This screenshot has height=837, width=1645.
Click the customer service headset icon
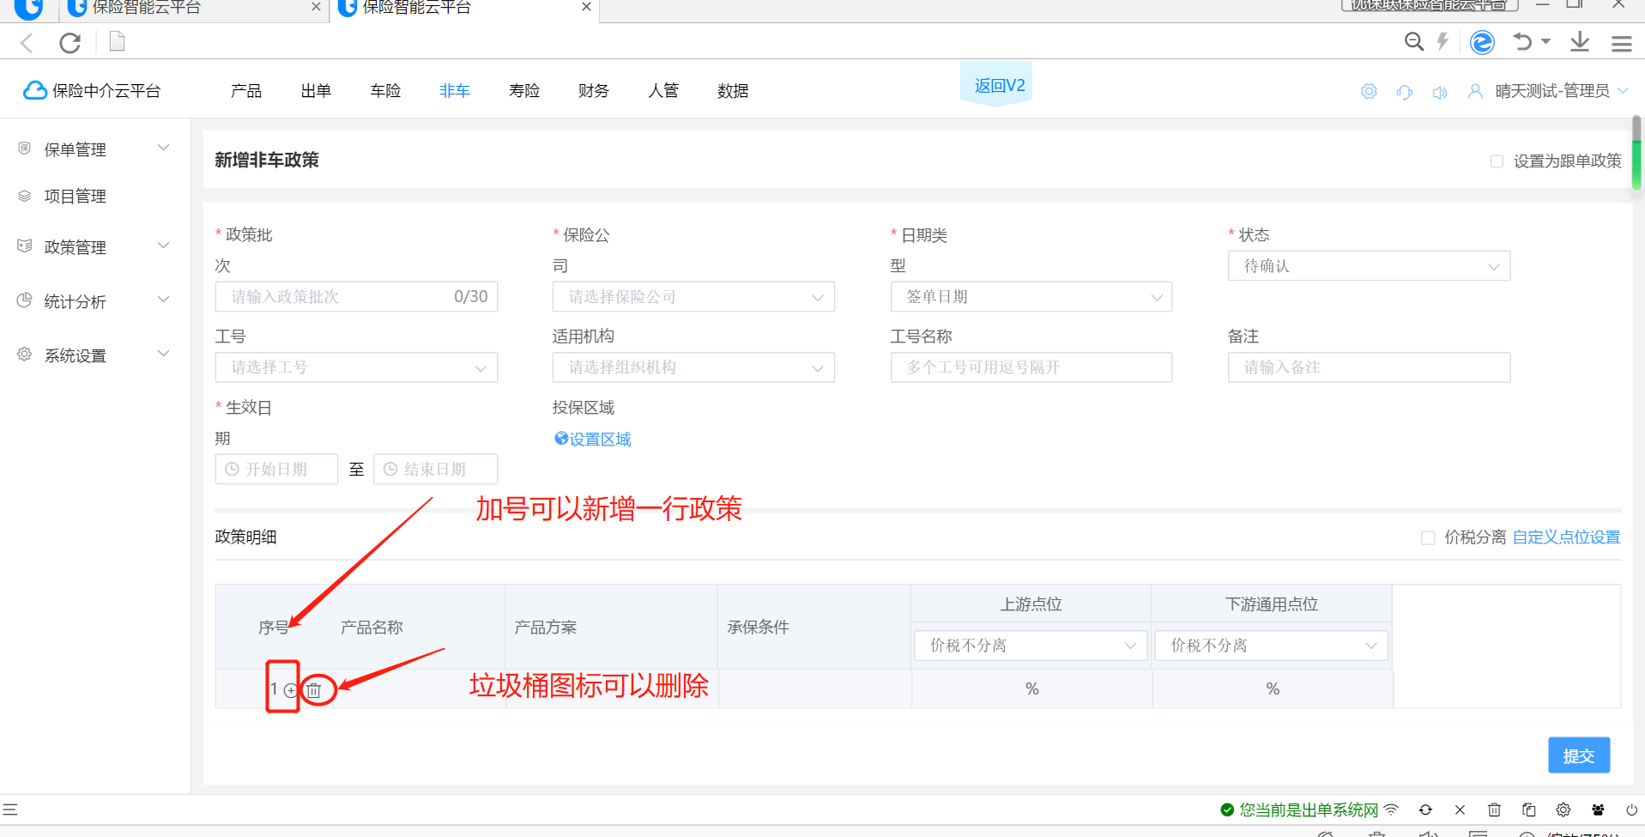(x=1405, y=91)
